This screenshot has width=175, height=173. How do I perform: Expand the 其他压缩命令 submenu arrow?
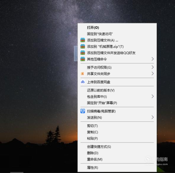tap(153, 59)
